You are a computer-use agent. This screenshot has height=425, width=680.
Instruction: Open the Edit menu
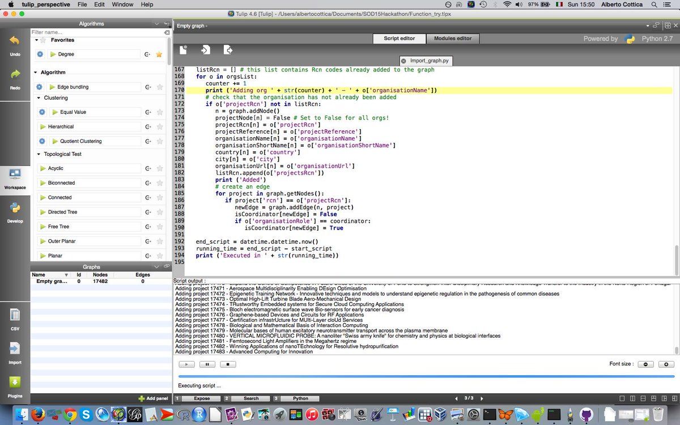99,5
